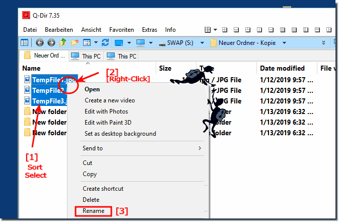This screenshot has height=222, width=339.
Task: Navigate up one folder level
Action: (62, 42)
